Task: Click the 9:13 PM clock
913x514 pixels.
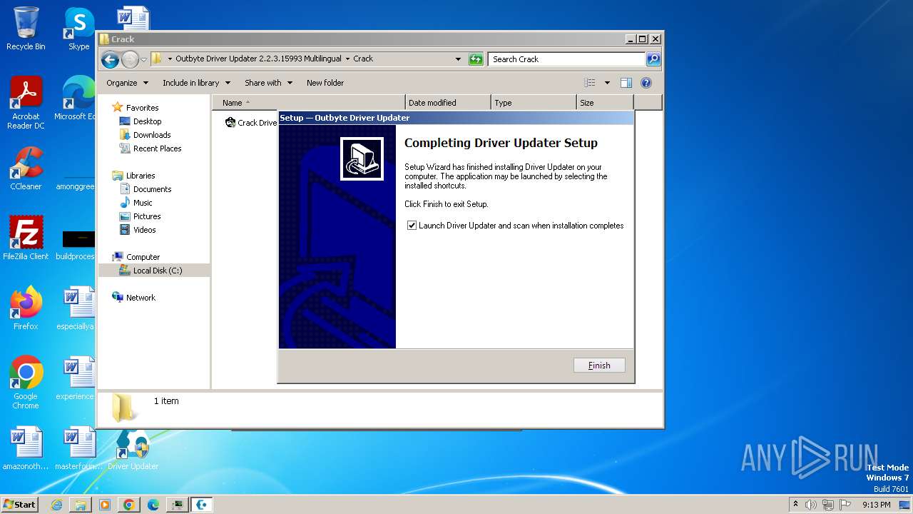Action: (x=876, y=505)
